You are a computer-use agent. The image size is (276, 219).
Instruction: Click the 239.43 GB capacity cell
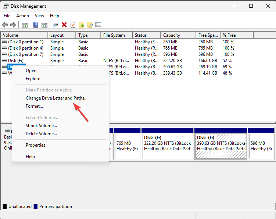coord(172,73)
